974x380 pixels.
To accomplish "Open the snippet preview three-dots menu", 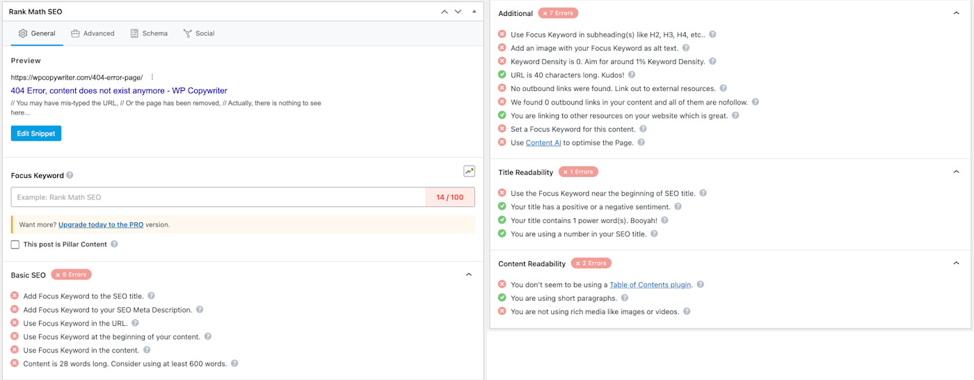I will coord(152,77).
